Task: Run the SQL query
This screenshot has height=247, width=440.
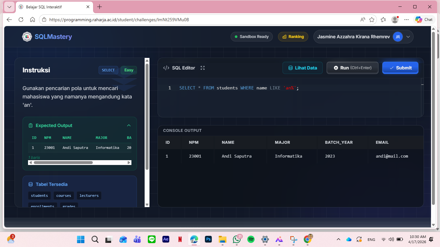Action: click(352, 68)
